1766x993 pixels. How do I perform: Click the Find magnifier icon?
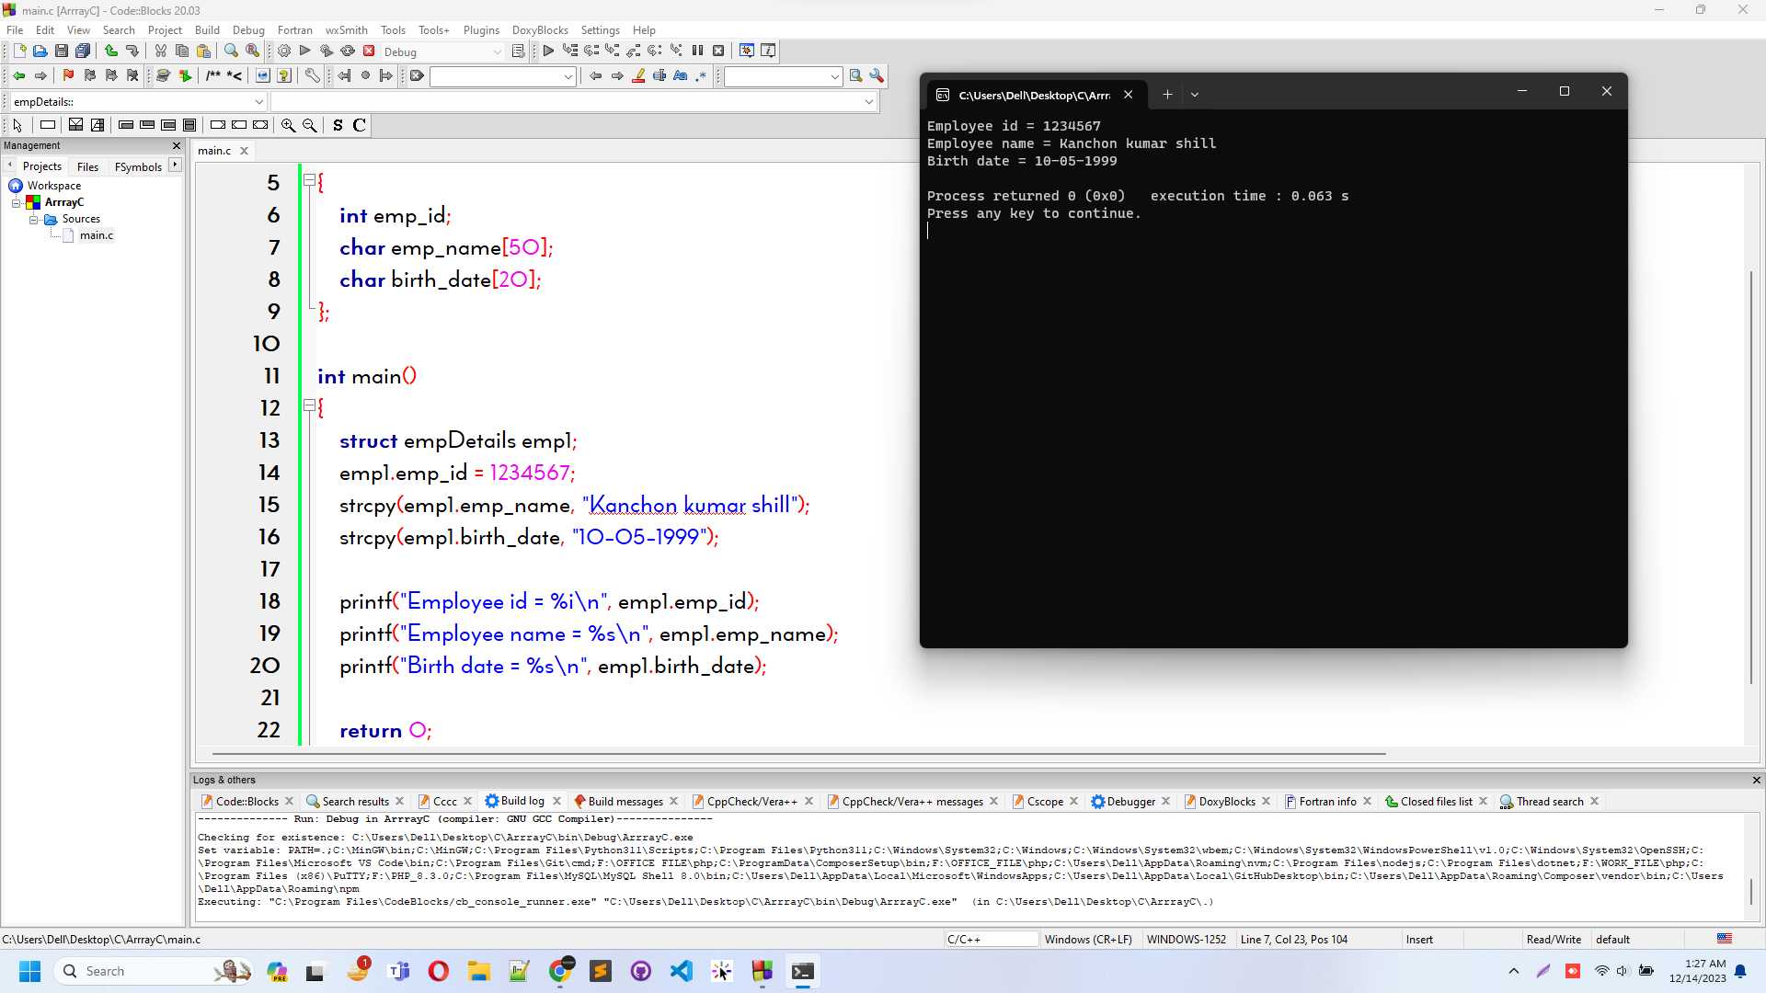pyautogui.click(x=232, y=51)
